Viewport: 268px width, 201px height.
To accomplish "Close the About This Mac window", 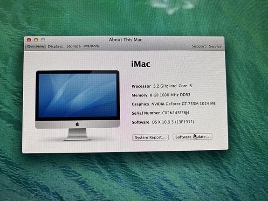I will 29,40.
